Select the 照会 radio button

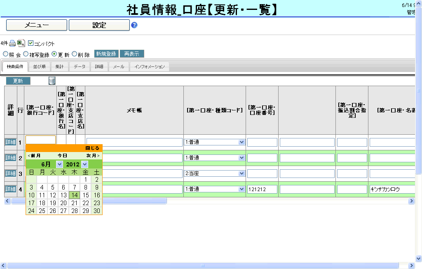point(5,54)
